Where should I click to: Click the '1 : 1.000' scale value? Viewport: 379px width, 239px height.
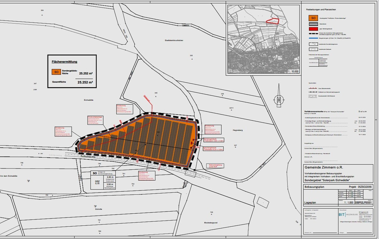point(349,202)
